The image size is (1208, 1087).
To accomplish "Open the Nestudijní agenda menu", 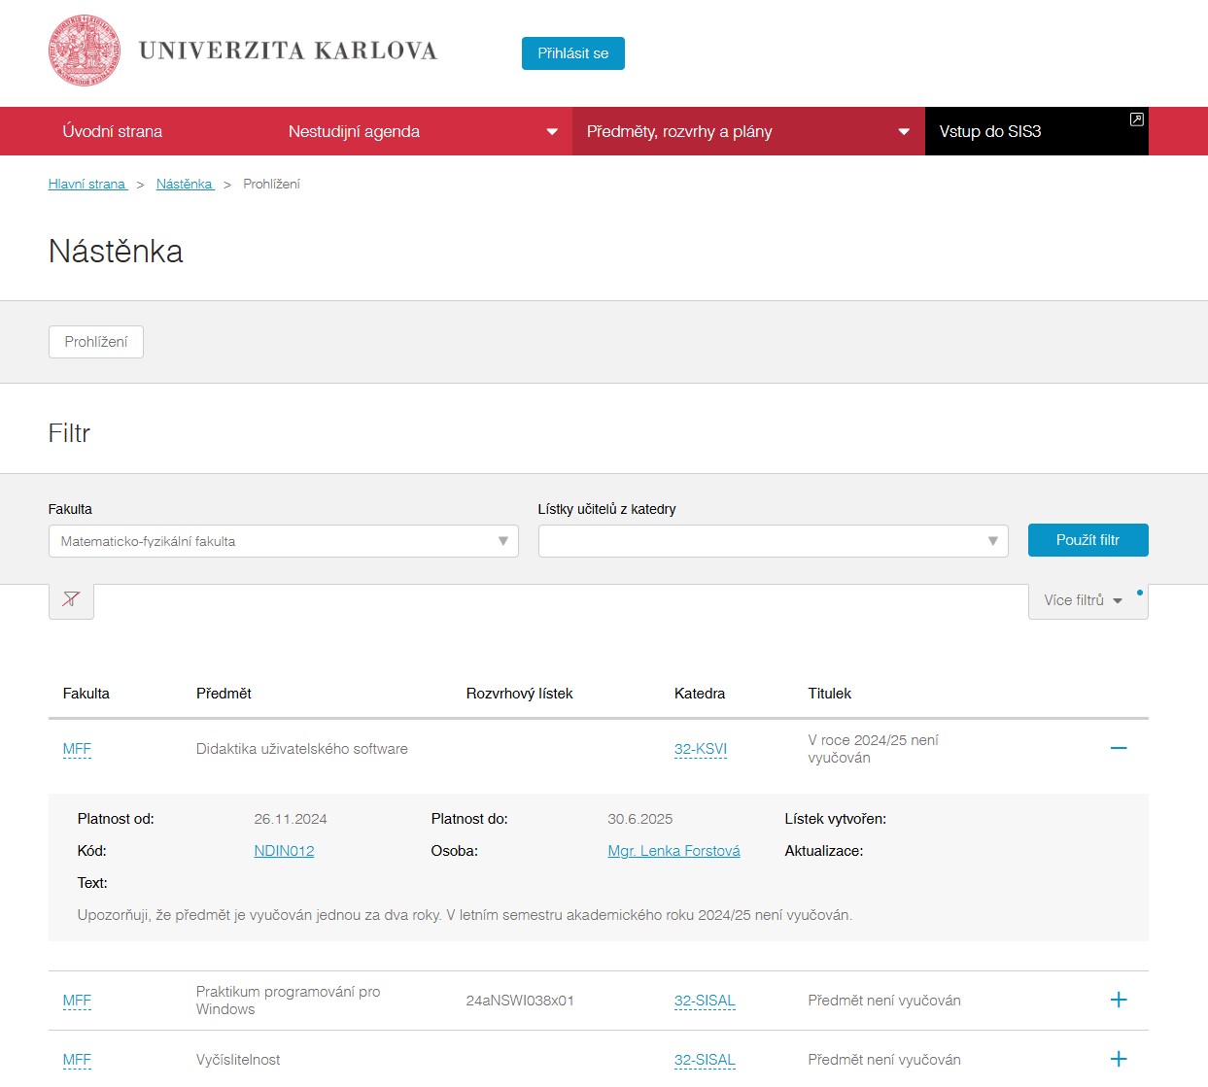I will point(422,131).
